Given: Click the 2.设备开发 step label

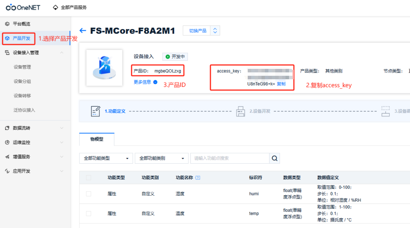Looking at the screenshot, I should [x=260, y=111].
